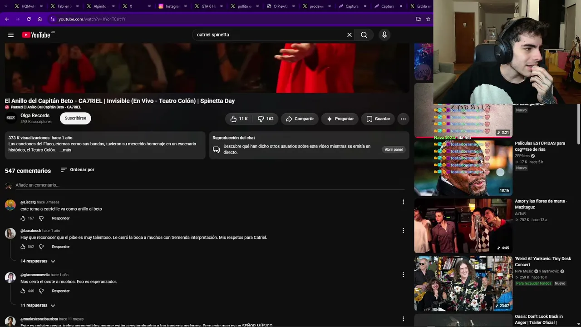Open the YouTube guide hamburger menu

pyautogui.click(x=11, y=35)
